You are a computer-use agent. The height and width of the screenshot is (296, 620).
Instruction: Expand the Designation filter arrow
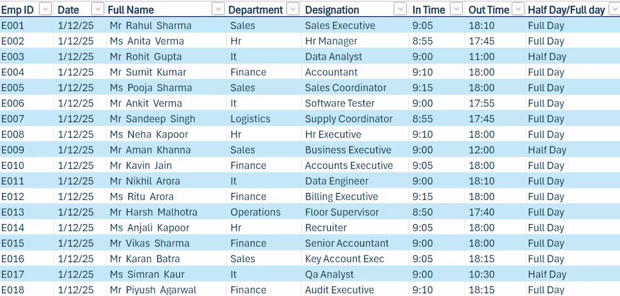pos(400,9)
